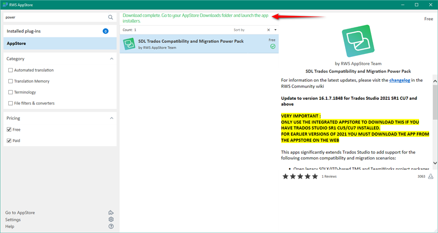Select the AppStore tab
Screen dimensions: 438x233
tap(60, 43)
